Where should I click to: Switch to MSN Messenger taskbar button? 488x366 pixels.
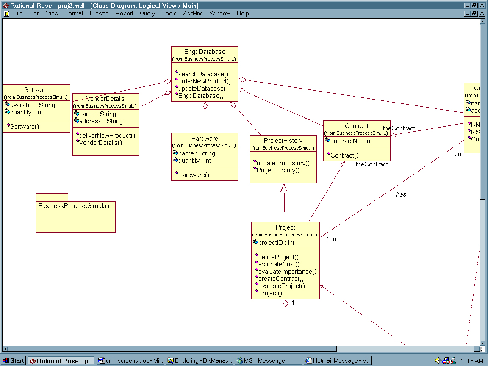[x=268, y=361]
